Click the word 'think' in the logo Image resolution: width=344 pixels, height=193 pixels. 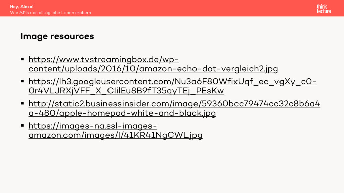click(x=322, y=6)
